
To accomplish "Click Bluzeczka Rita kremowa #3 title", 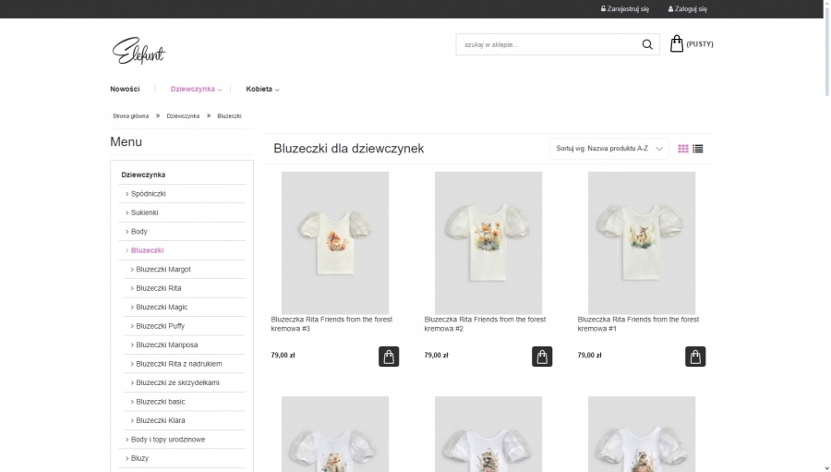I will (x=331, y=324).
